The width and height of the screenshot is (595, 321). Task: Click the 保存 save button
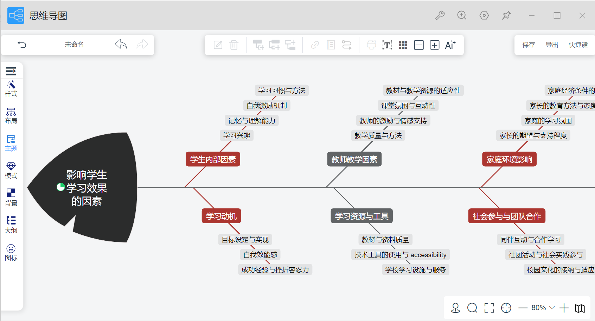coord(529,45)
